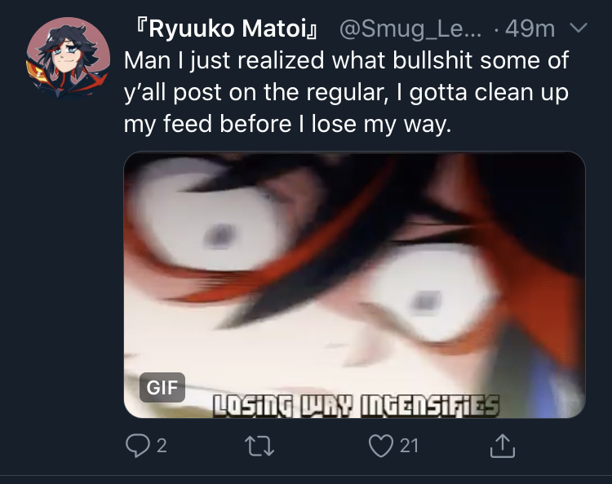Viewport: 612px width, 484px height.
Task: Reply to Ryuuko Matoi's tweet
Action: (137, 446)
